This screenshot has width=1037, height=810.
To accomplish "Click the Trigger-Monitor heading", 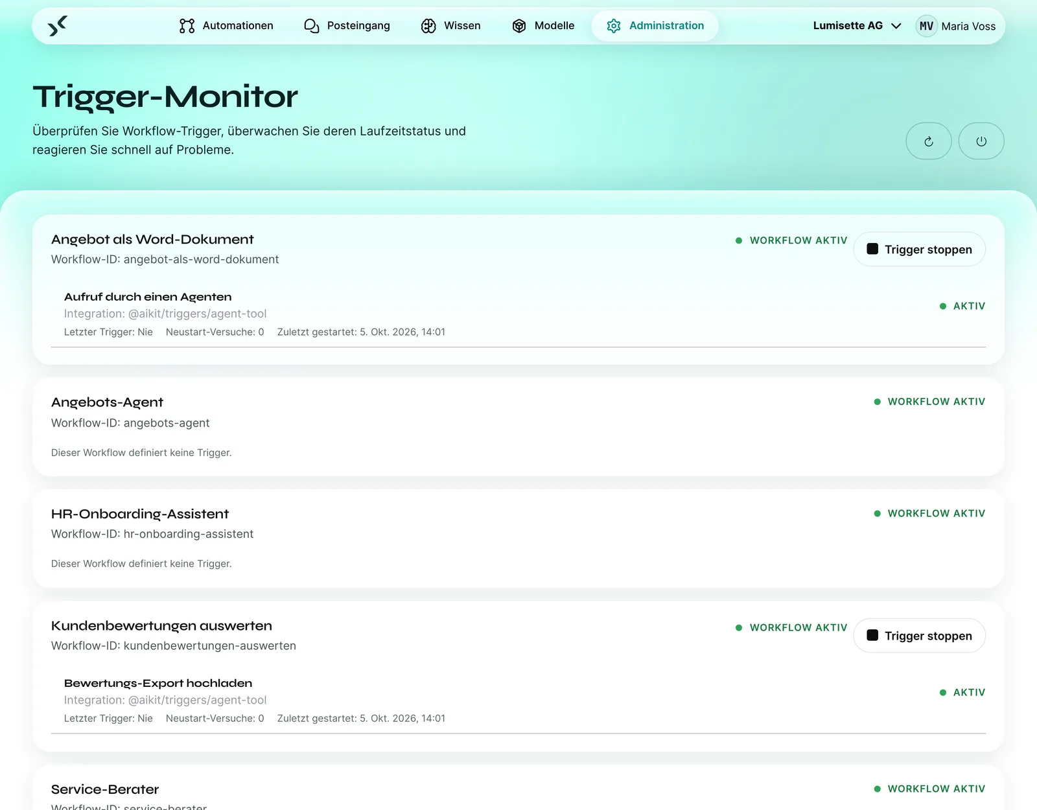I will point(165,97).
